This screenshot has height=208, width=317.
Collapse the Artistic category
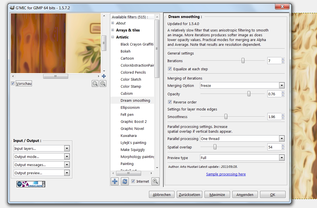click(x=112, y=37)
